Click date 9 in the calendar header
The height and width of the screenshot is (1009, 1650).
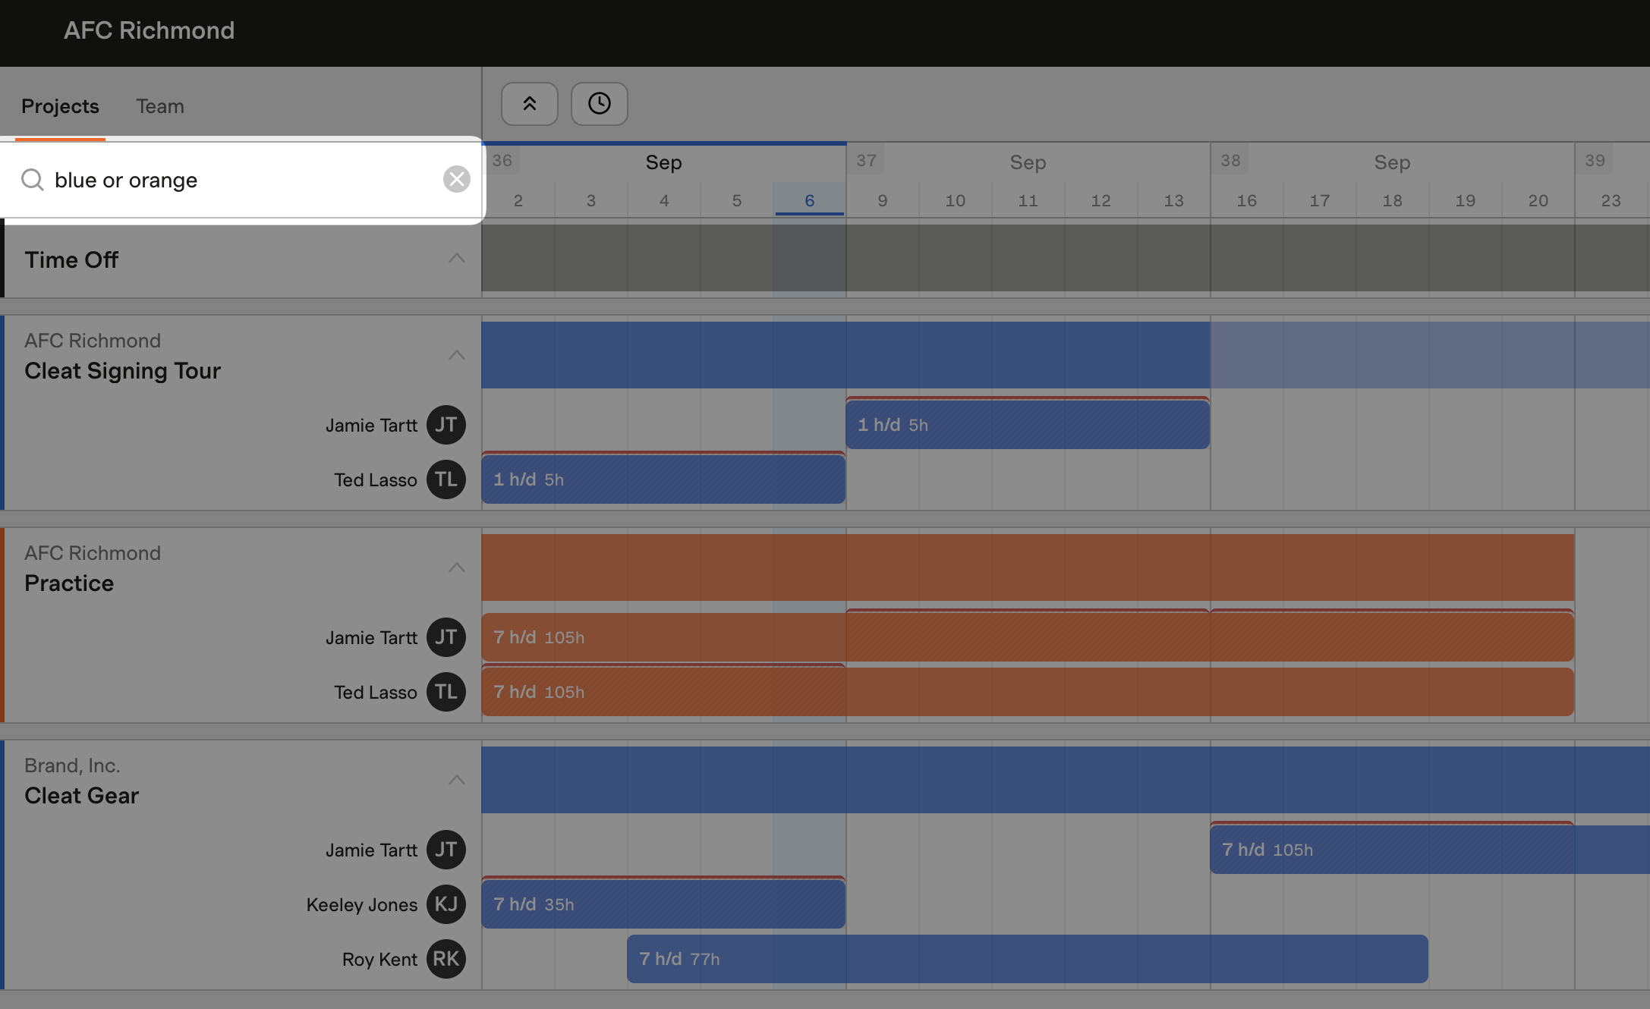pyautogui.click(x=883, y=200)
